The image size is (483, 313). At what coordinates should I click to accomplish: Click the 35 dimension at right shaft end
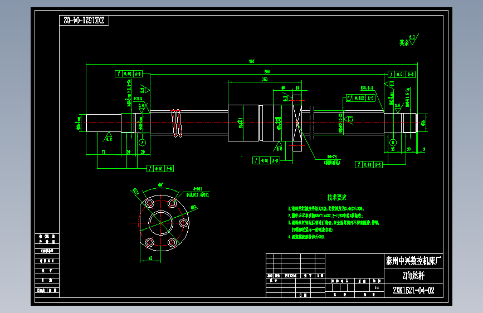(393, 149)
